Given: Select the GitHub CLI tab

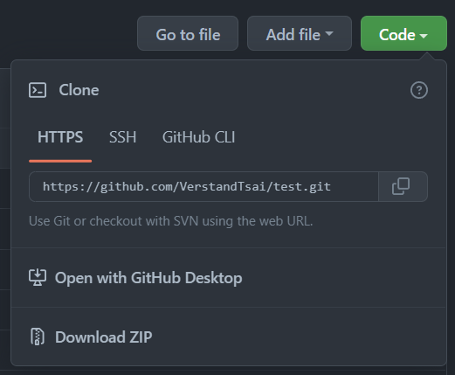Looking at the screenshot, I should [x=198, y=137].
